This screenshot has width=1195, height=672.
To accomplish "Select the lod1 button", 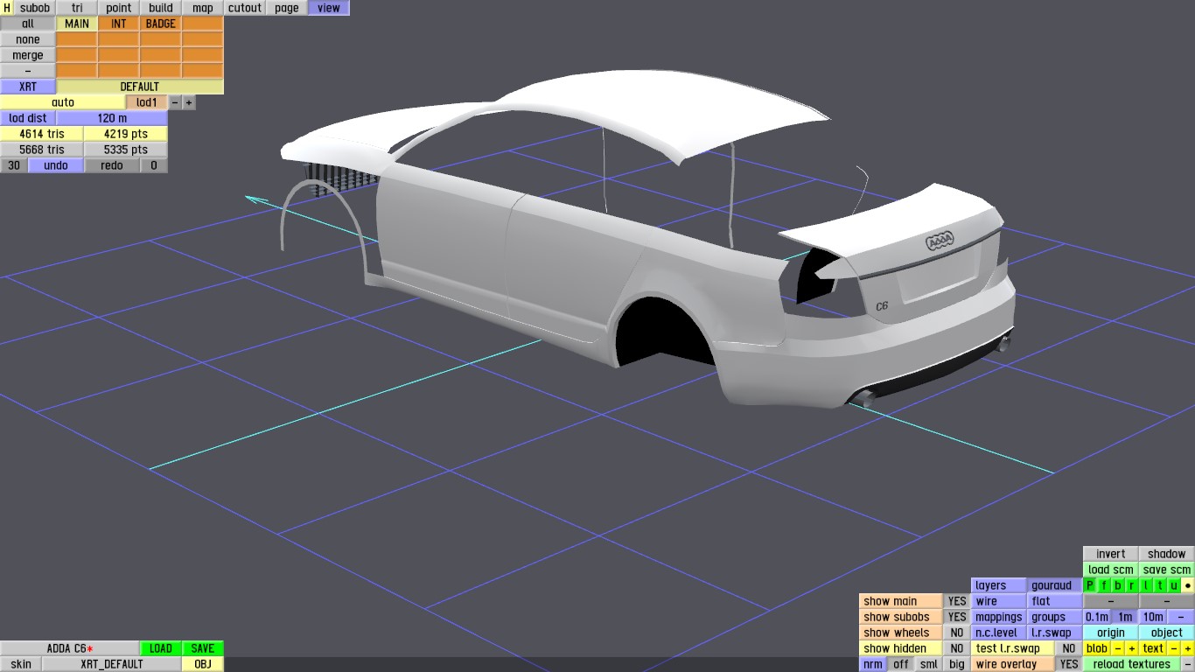I will tap(147, 102).
